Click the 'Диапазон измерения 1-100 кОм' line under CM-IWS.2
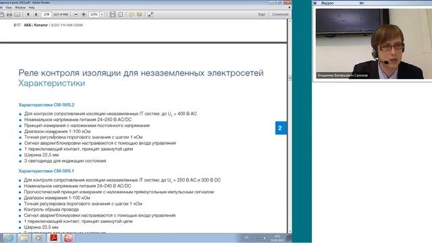This screenshot has height=243, width=432. point(57,132)
